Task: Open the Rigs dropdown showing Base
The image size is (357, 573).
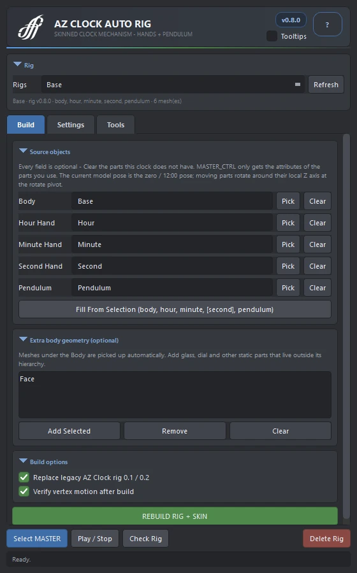Action: pyautogui.click(x=173, y=85)
